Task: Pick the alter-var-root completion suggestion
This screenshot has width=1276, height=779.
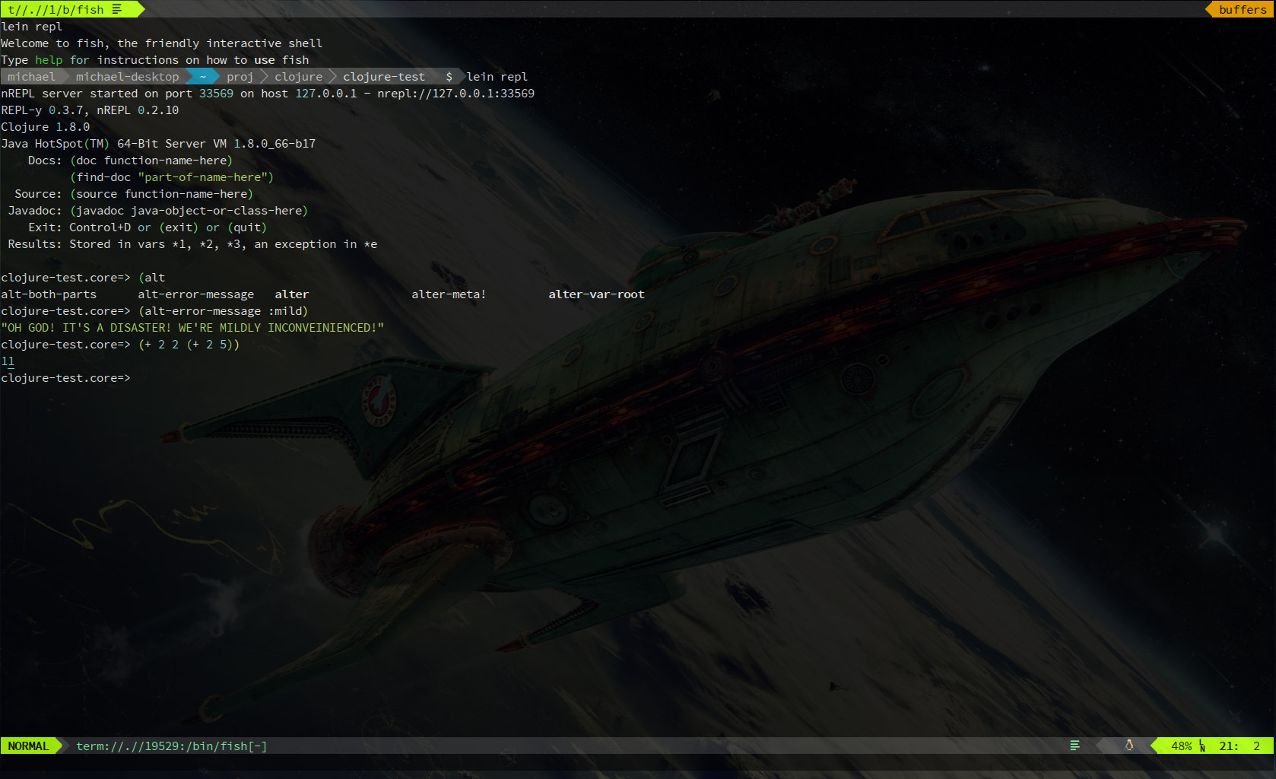Action: (x=596, y=294)
